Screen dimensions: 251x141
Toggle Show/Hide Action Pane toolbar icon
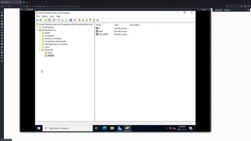point(75,20)
